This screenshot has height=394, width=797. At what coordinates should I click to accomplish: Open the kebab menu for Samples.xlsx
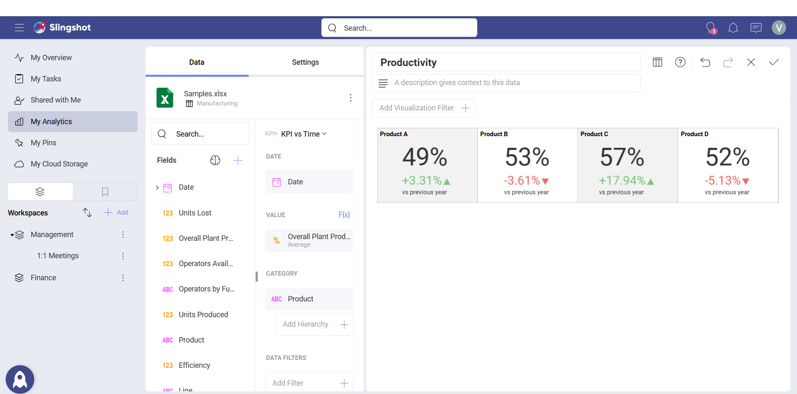pyautogui.click(x=350, y=98)
